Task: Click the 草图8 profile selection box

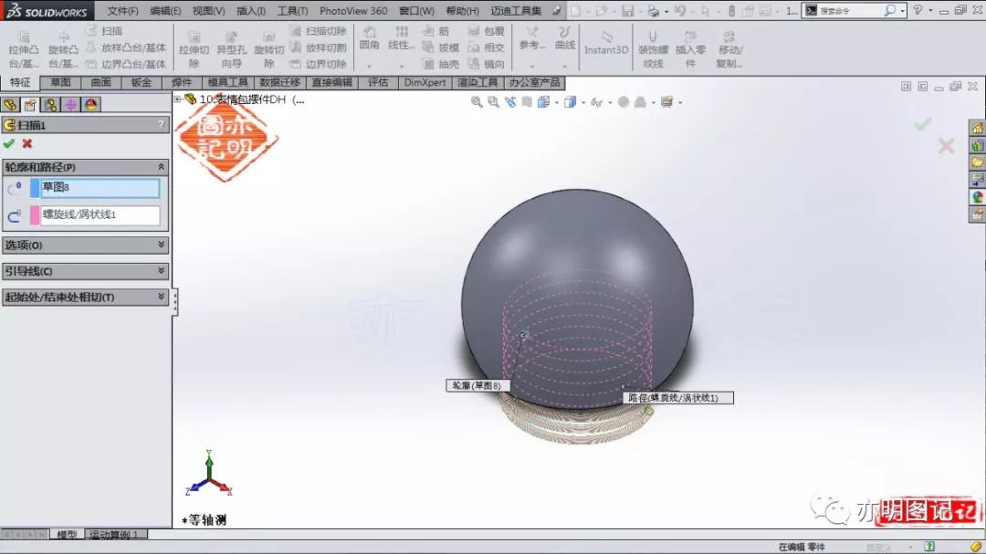Action: [x=100, y=187]
